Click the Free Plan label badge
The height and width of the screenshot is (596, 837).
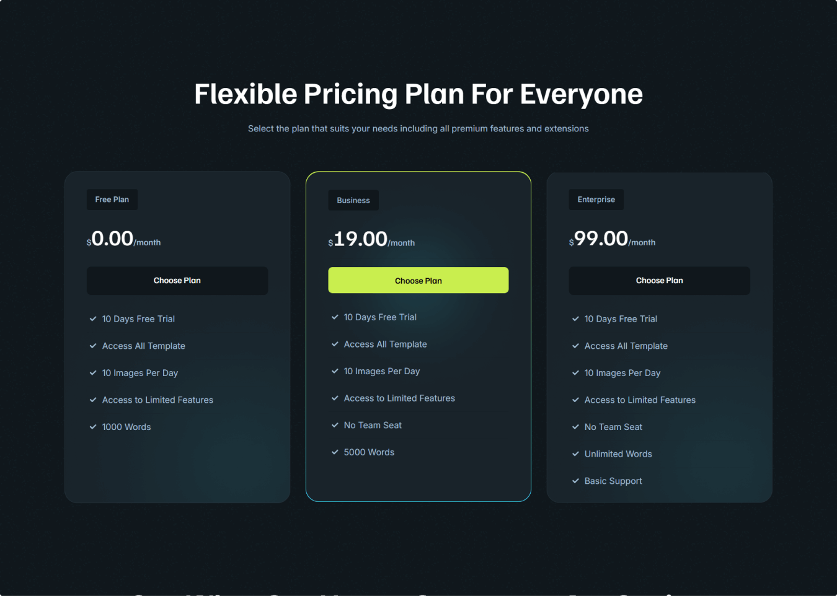click(112, 199)
